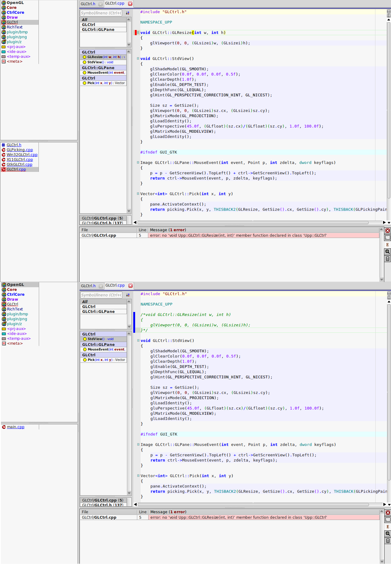Screen dimensions: 391x564
Task: Open the calculator icon in the lower bottom pane
Action: coord(388,541)
